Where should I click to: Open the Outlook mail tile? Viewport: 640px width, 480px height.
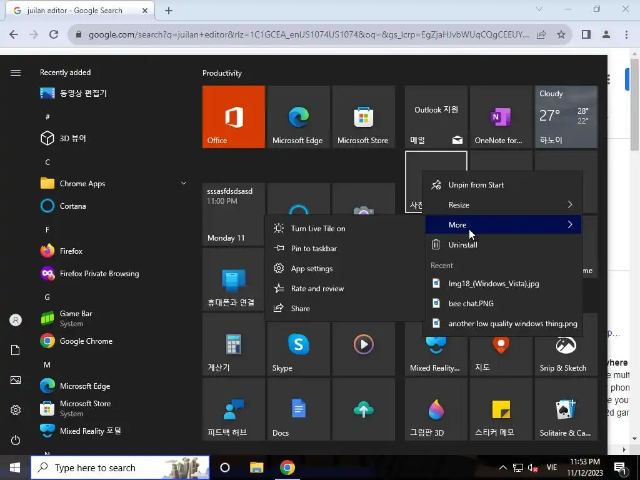436,117
